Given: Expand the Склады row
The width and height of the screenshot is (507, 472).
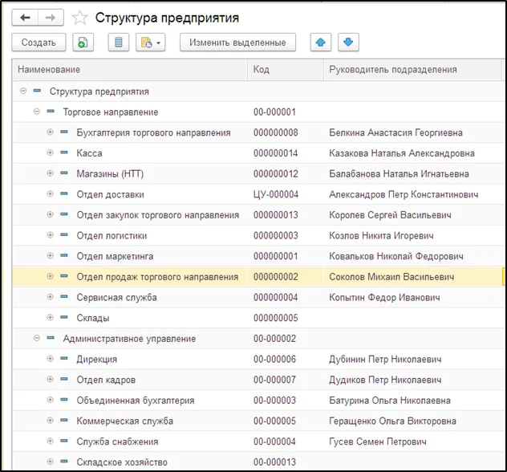Looking at the screenshot, I should pyautogui.click(x=50, y=318).
